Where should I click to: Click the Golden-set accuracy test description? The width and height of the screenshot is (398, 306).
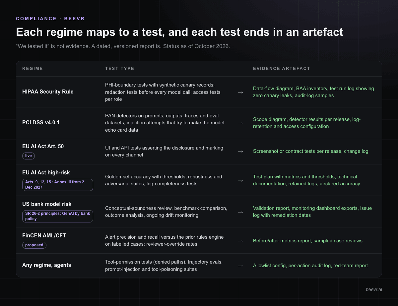[x=164, y=180]
